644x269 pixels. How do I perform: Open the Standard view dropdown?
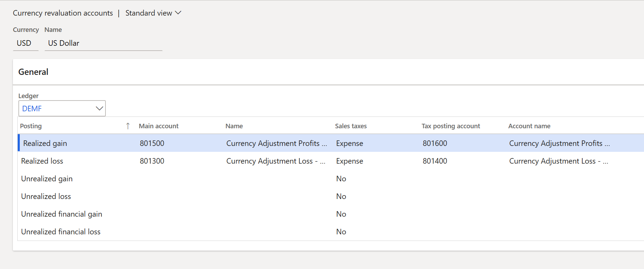pos(153,13)
